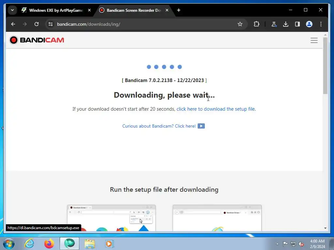Click the Bandicam logo
The width and height of the screenshot is (334, 250).
point(37,40)
